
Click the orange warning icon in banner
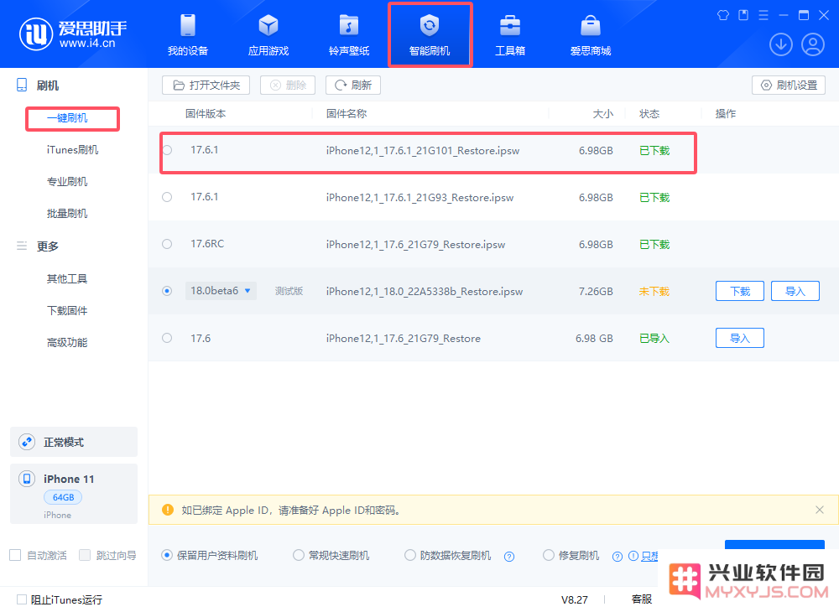tap(168, 510)
